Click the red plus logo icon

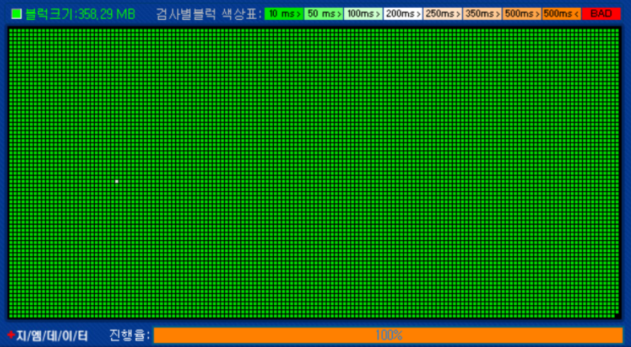point(11,335)
